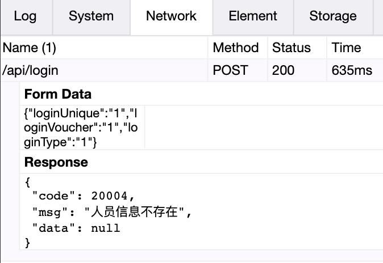Open the Storage tab

[x=333, y=16]
